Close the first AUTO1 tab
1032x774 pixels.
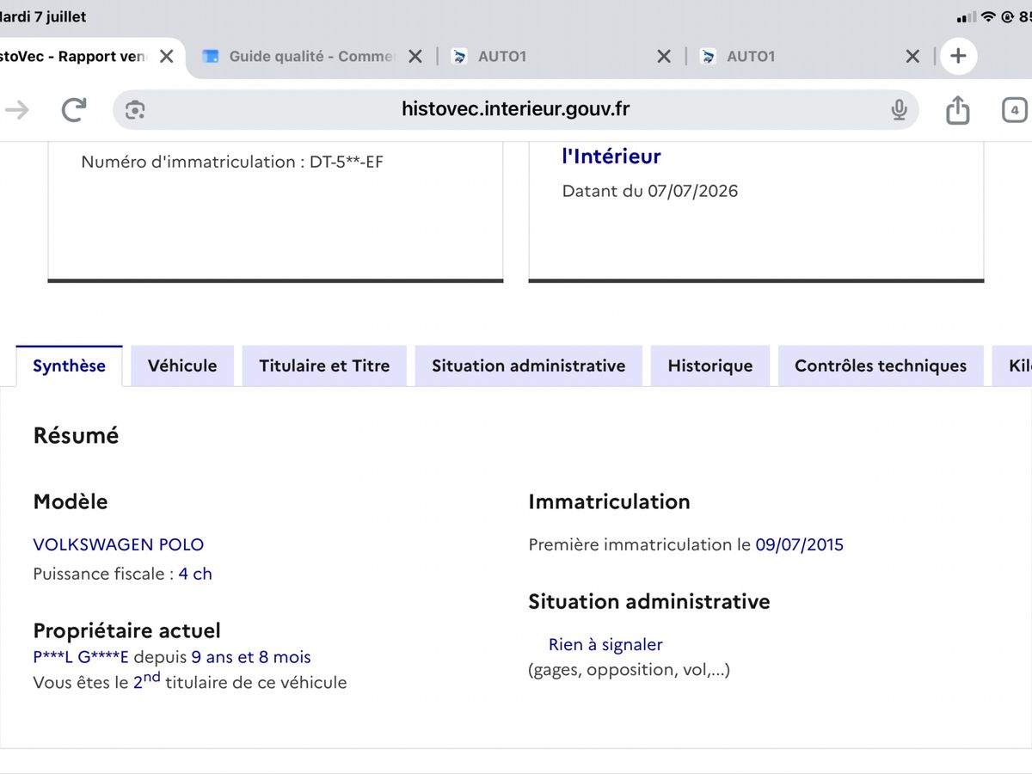pos(664,57)
